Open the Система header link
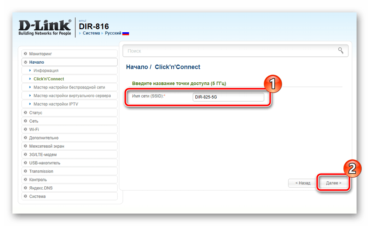This screenshot has height=226, width=369. (x=91, y=33)
